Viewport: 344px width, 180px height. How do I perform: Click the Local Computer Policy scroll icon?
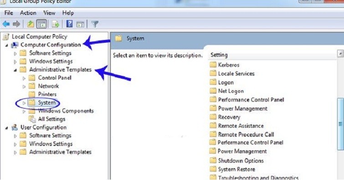click(x=6, y=36)
